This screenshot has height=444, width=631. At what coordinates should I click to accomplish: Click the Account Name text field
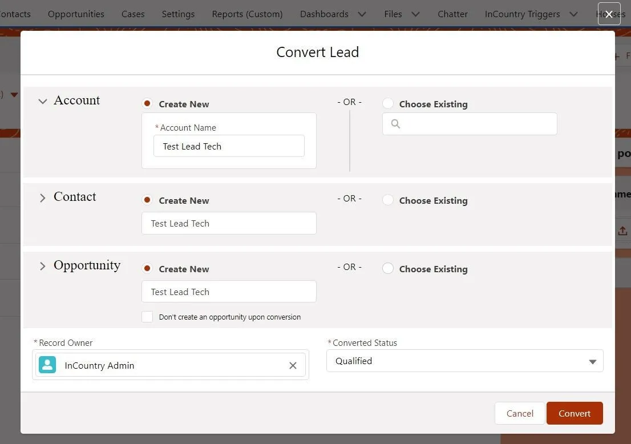click(229, 147)
